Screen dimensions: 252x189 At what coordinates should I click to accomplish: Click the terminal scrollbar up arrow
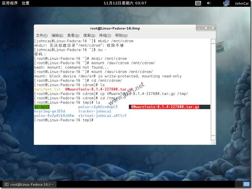[213, 41]
